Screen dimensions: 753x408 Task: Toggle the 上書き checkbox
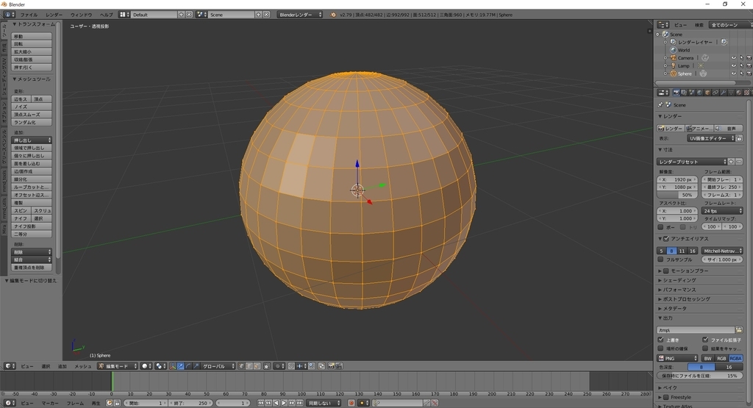(x=661, y=340)
